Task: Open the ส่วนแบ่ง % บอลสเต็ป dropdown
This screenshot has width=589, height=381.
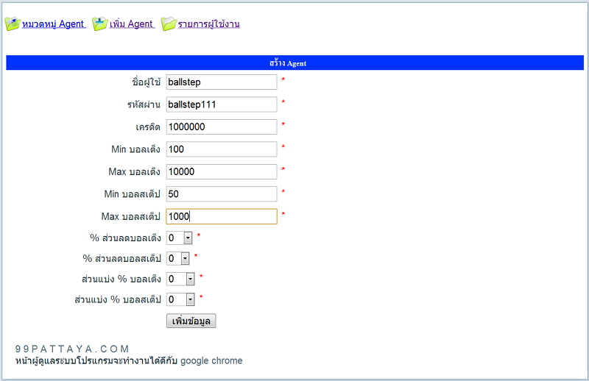Action: (181, 299)
